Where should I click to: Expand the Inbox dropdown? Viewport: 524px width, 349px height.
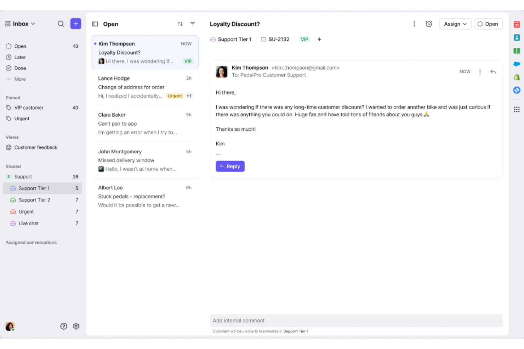coord(34,24)
